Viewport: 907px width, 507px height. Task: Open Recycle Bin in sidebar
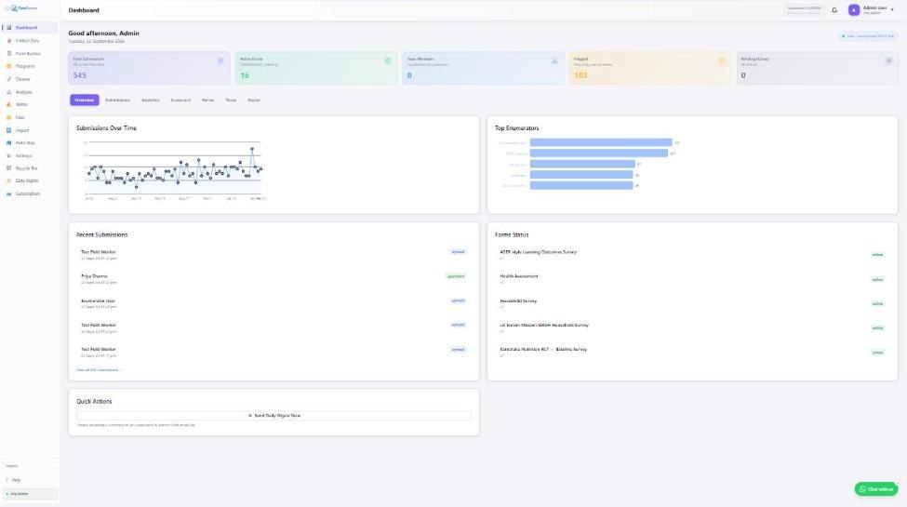[29, 168]
